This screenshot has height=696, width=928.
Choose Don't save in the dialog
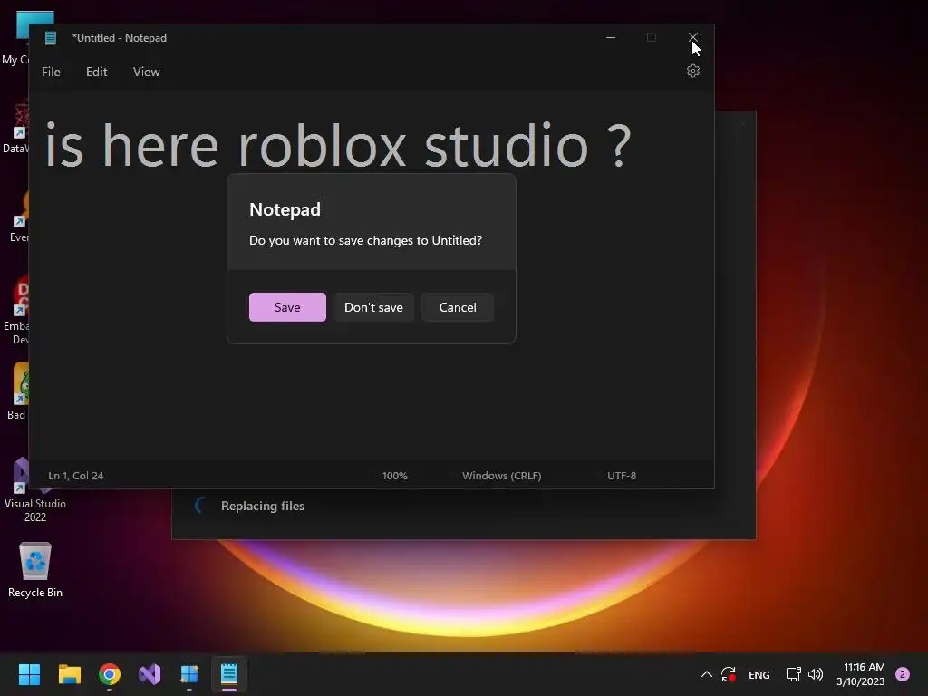click(x=373, y=307)
